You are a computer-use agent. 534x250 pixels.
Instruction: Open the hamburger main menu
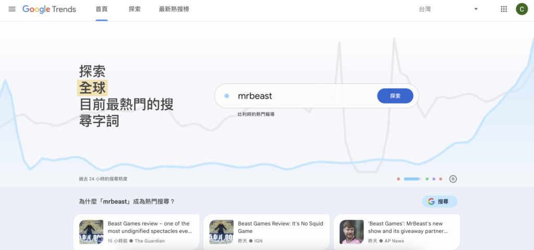point(12,9)
